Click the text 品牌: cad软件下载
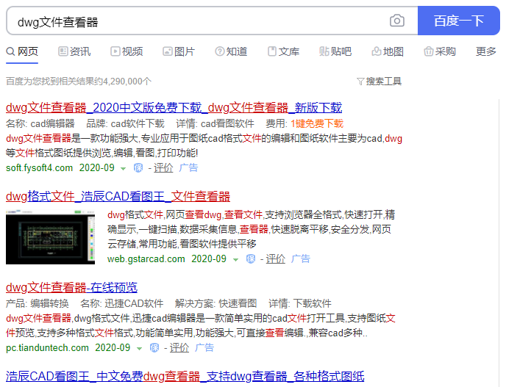 pos(126,123)
